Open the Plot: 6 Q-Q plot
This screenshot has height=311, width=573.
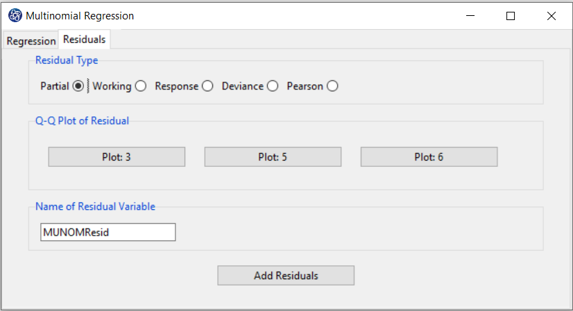(x=429, y=157)
